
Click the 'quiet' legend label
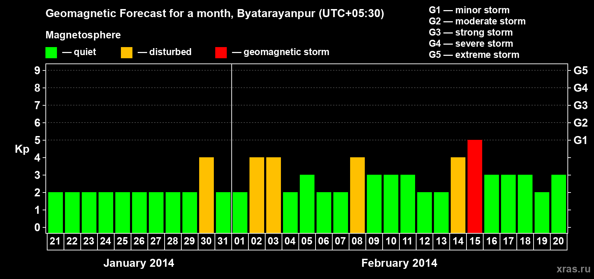(85, 52)
